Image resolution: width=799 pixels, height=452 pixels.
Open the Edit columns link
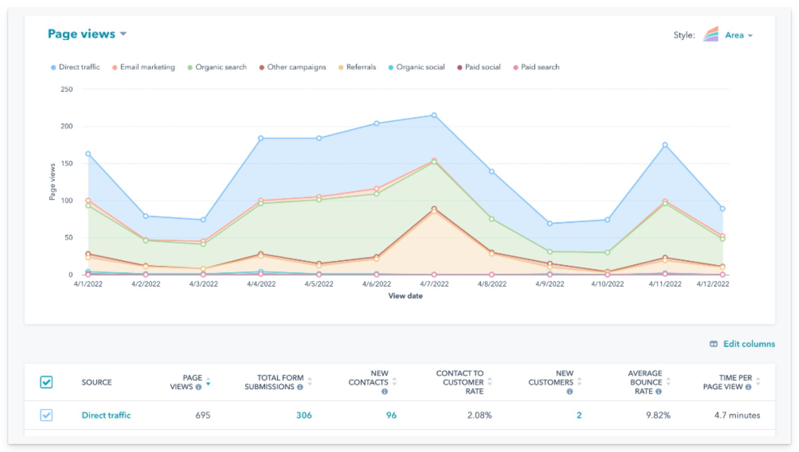(749, 344)
